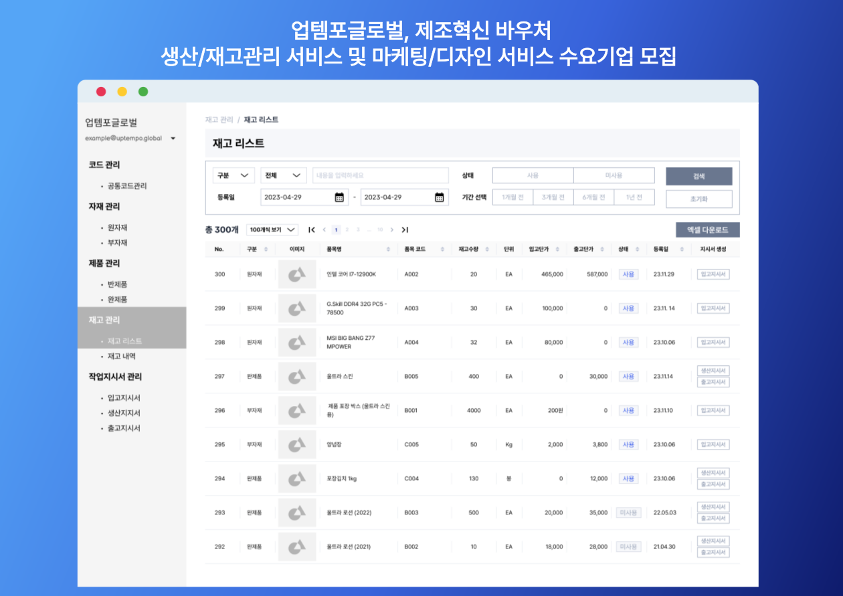Open the start date calendar picker icon

point(339,197)
